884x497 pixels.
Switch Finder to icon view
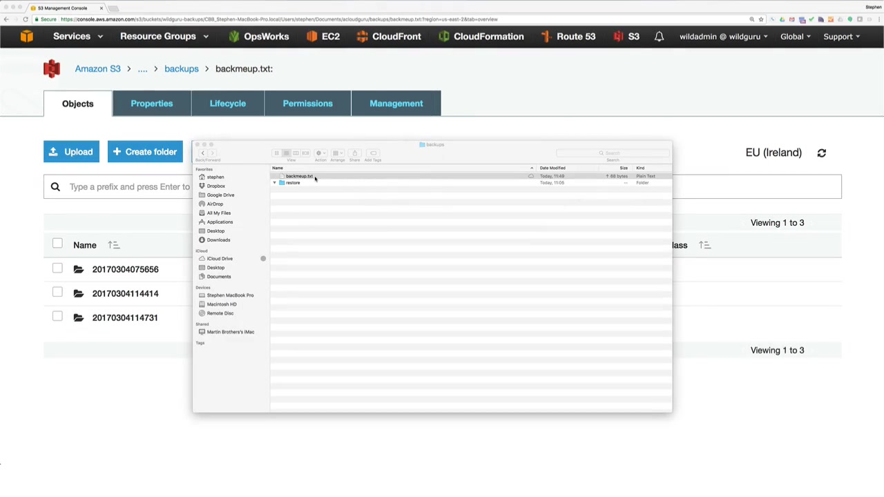tap(276, 153)
